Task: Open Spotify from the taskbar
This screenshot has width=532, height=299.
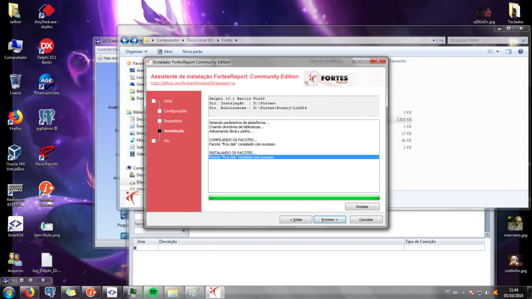Action: 153,292
